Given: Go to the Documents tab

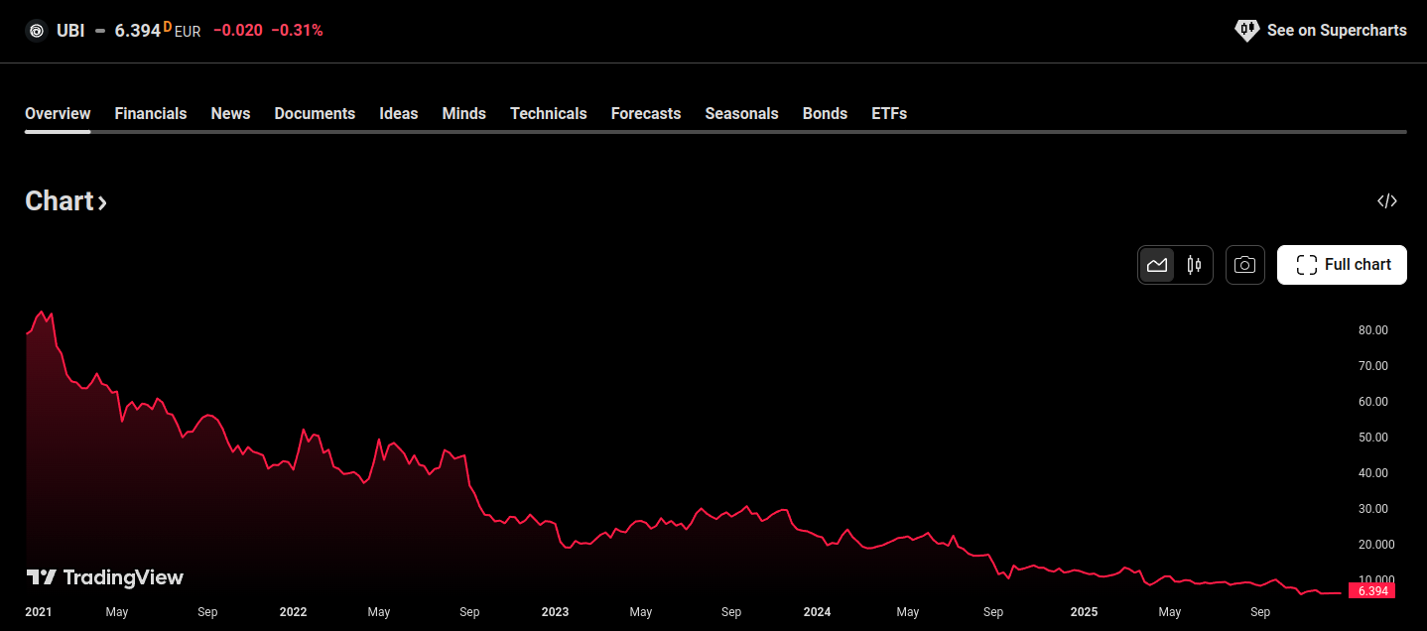Looking at the screenshot, I should point(315,113).
